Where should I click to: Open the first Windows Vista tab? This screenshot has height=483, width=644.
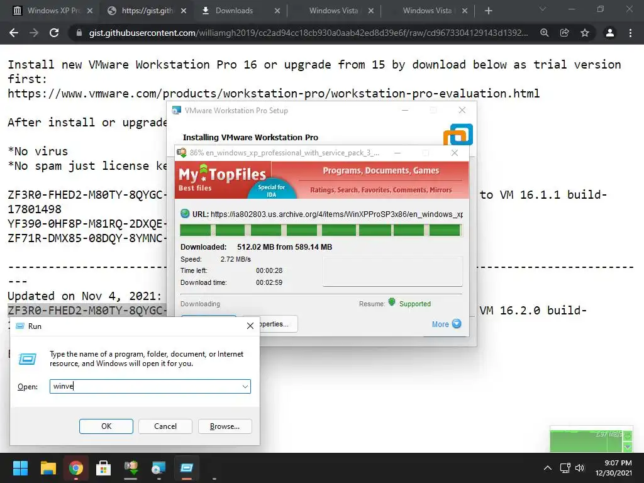(x=333, y=11)
